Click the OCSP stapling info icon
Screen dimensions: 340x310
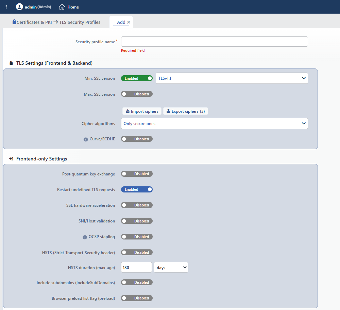(x=85, y=237)
